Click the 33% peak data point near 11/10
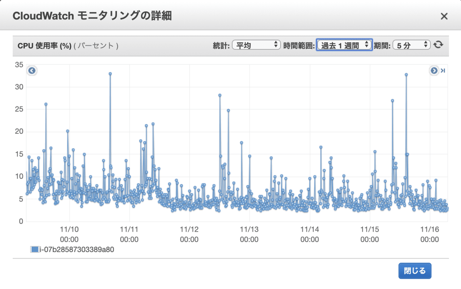Screen dimensions: 461x289 [110, 73]
